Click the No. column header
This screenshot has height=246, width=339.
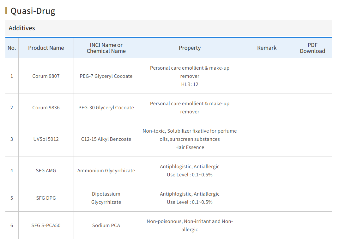pyautogui.click(x=12, y=48)
